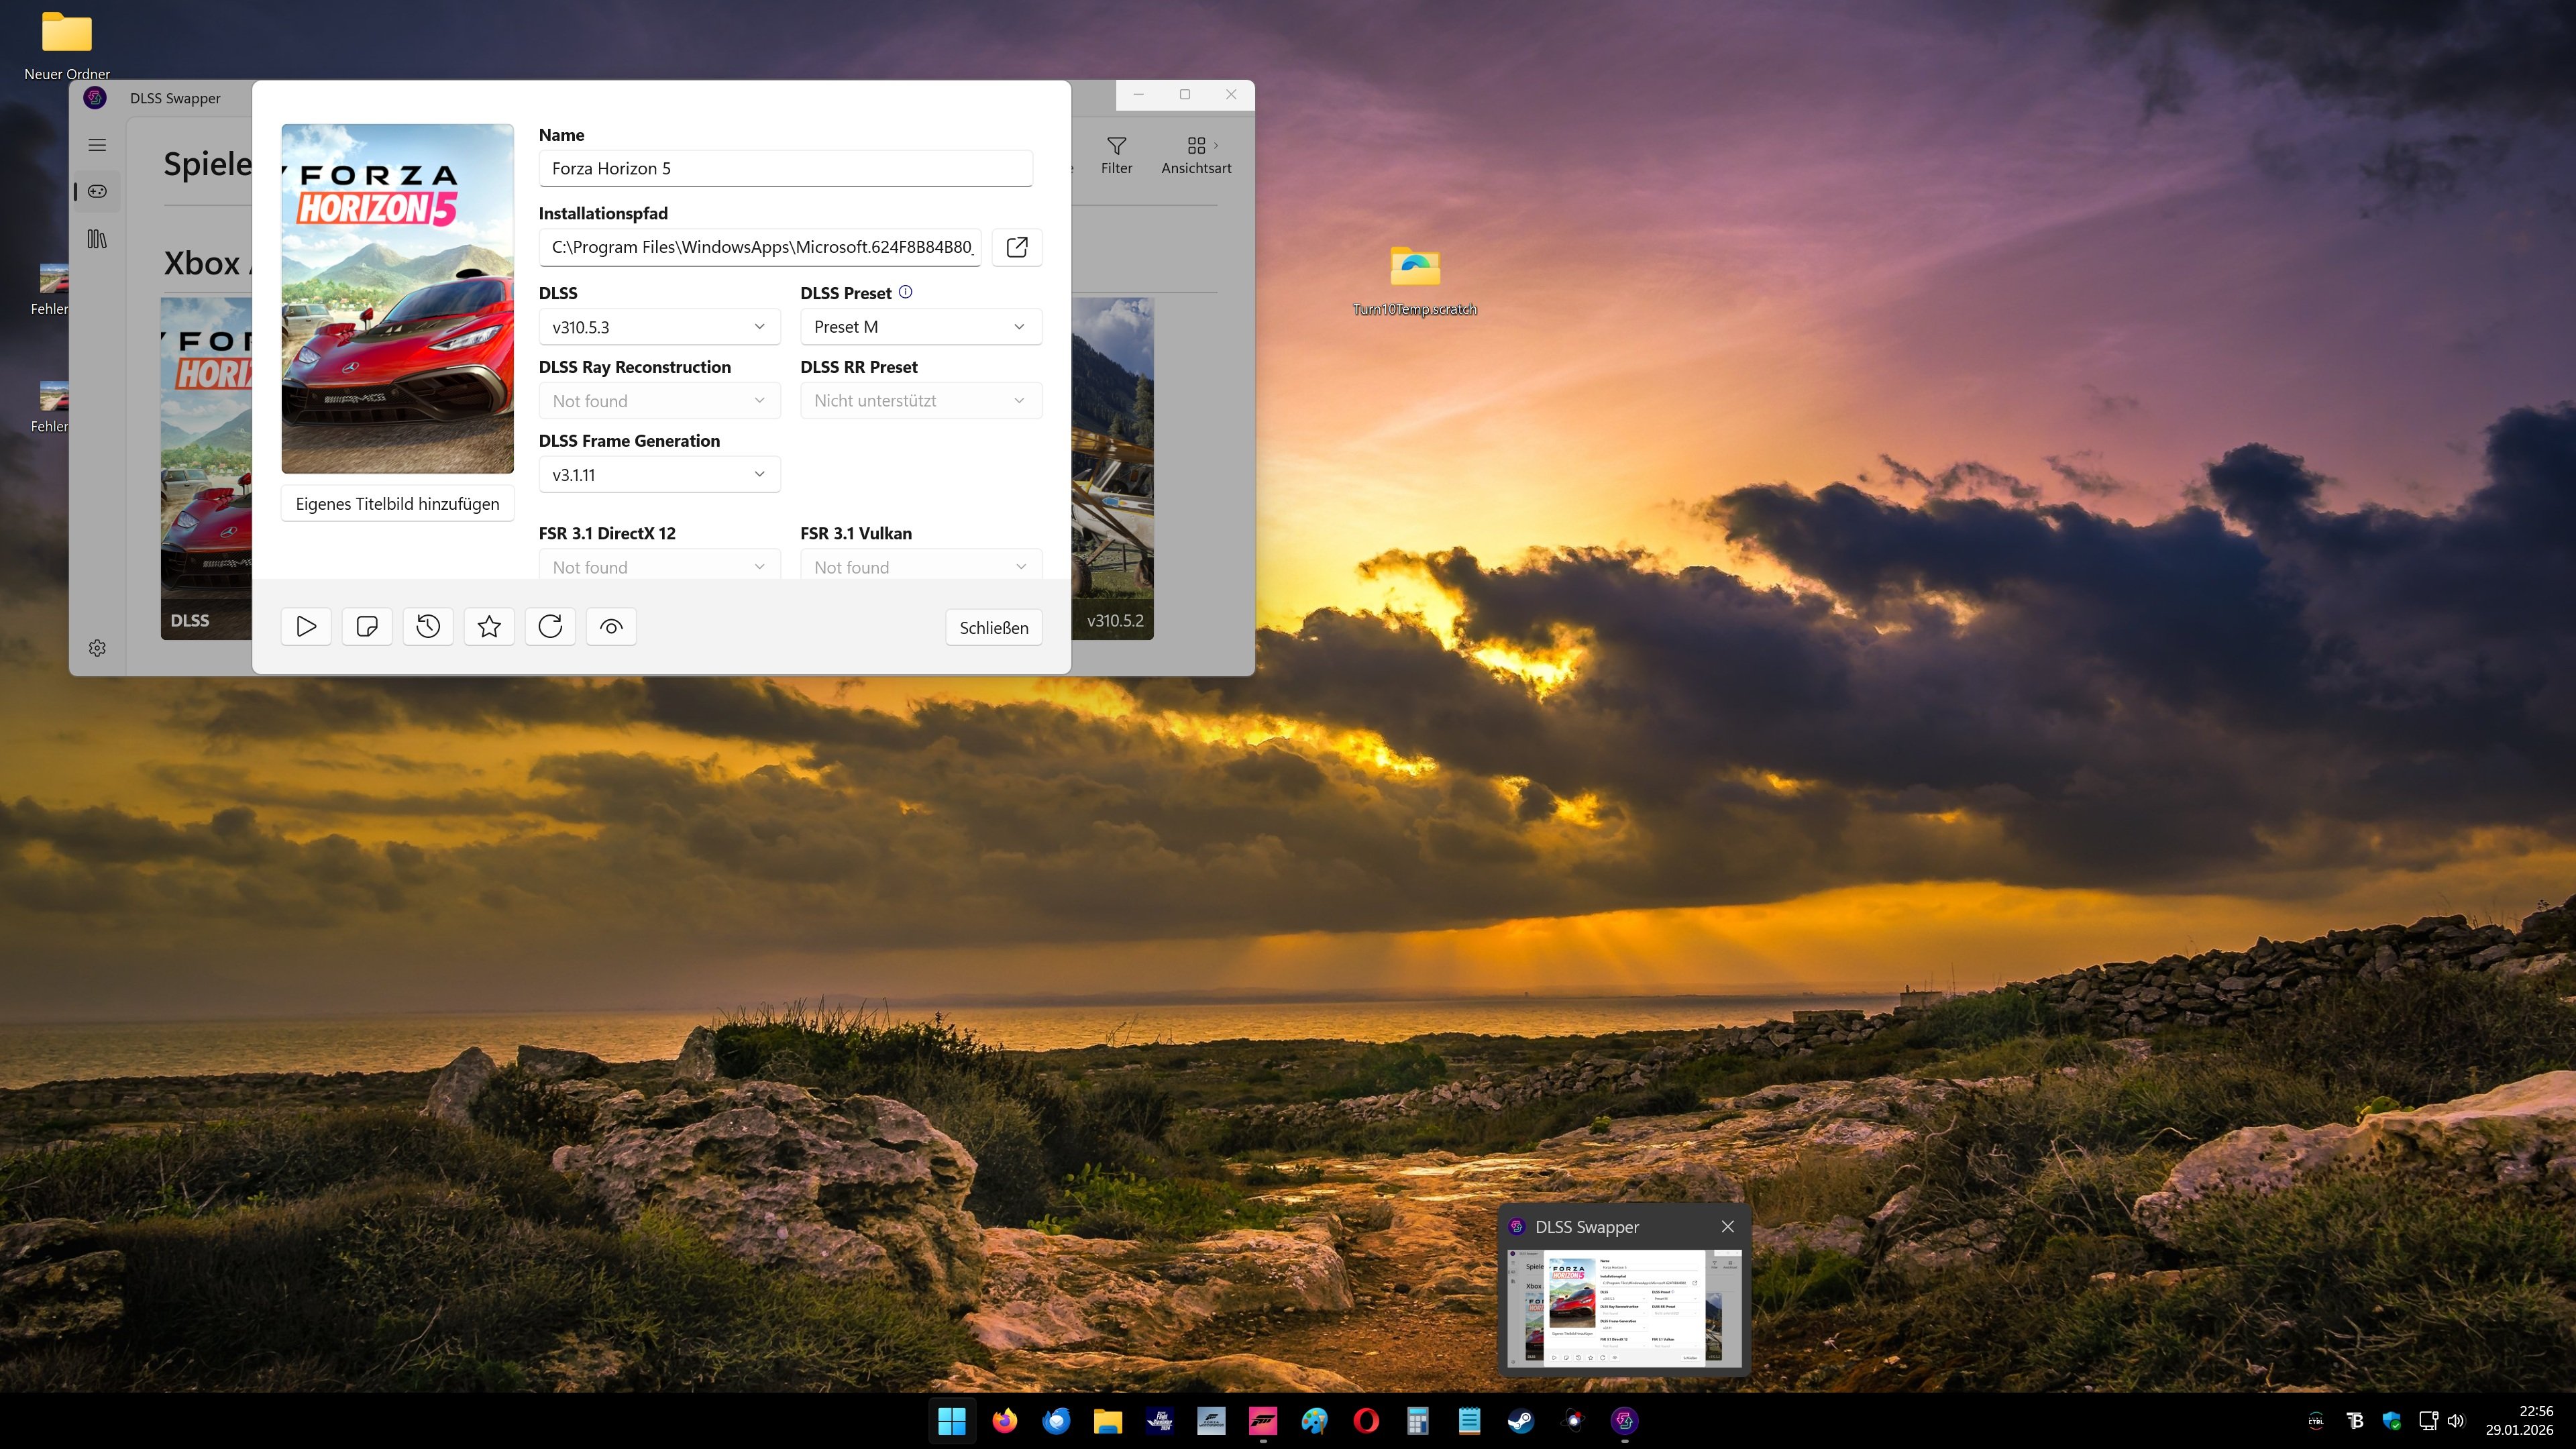
Task: Click the Steam icon in taskbar
Action: click(x=1521, y=1421)
